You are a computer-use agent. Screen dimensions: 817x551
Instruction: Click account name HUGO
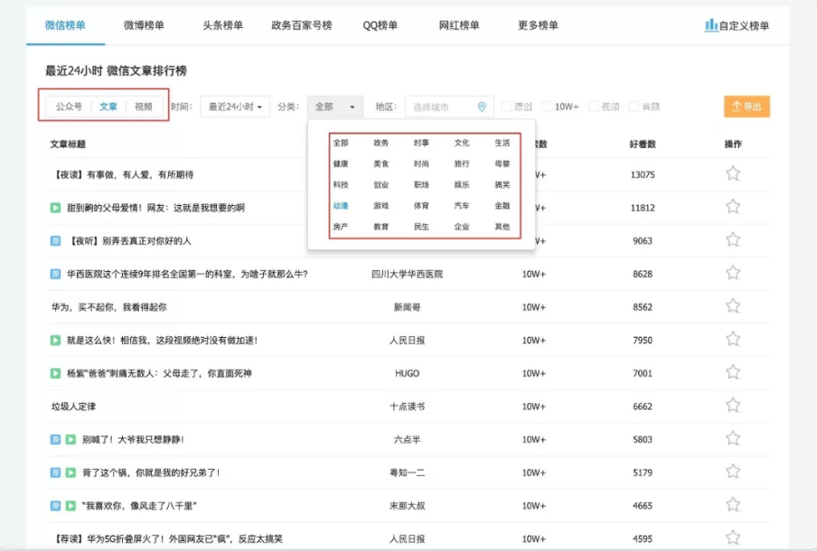pyautogui.click(x=407, y=373)
